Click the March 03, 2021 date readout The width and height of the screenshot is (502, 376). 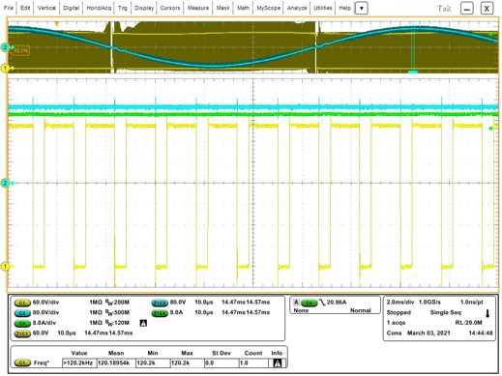click(x=428, y=333)
